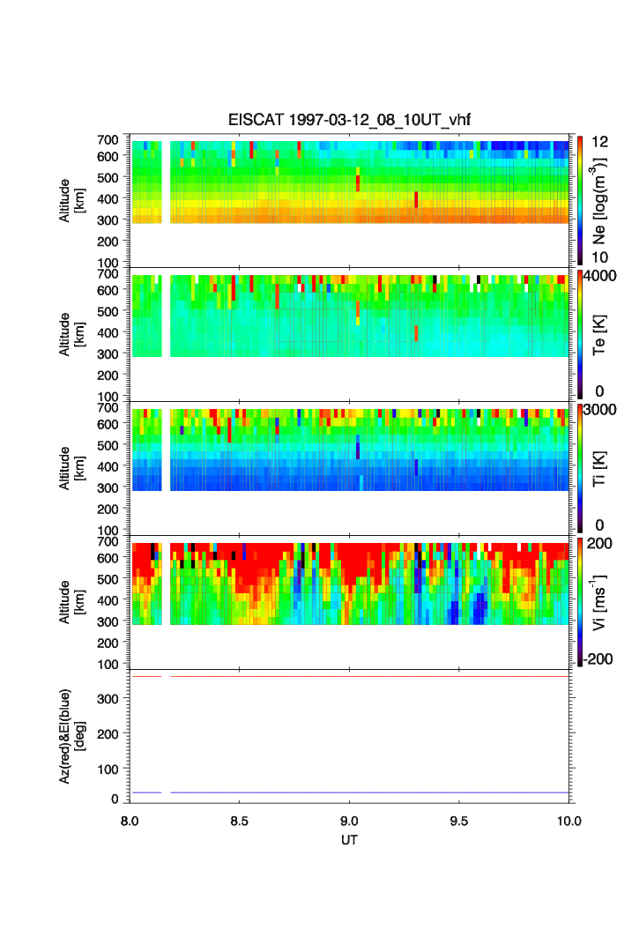Viewport: 624px width, 937px height.
Task: Click the 10.0 tick on UT axis
Action: [569, 821]
